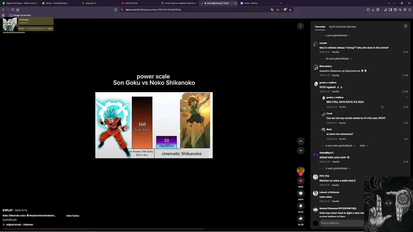Share the video using arrow icon

point(301,218)
